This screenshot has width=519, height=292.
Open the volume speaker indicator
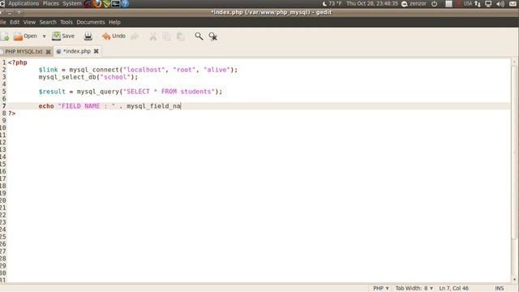tap(500, 3)
